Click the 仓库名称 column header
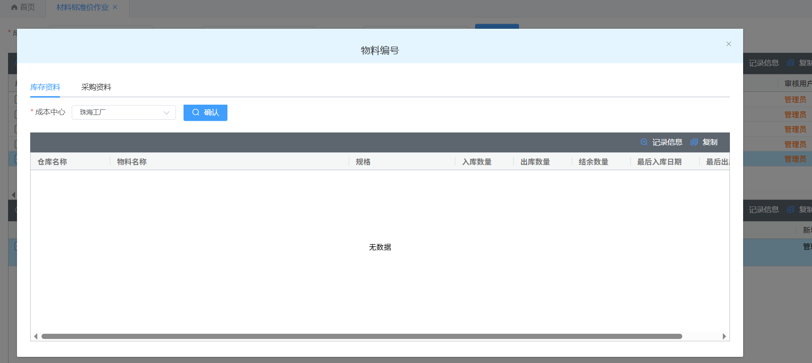 point(52,162)
